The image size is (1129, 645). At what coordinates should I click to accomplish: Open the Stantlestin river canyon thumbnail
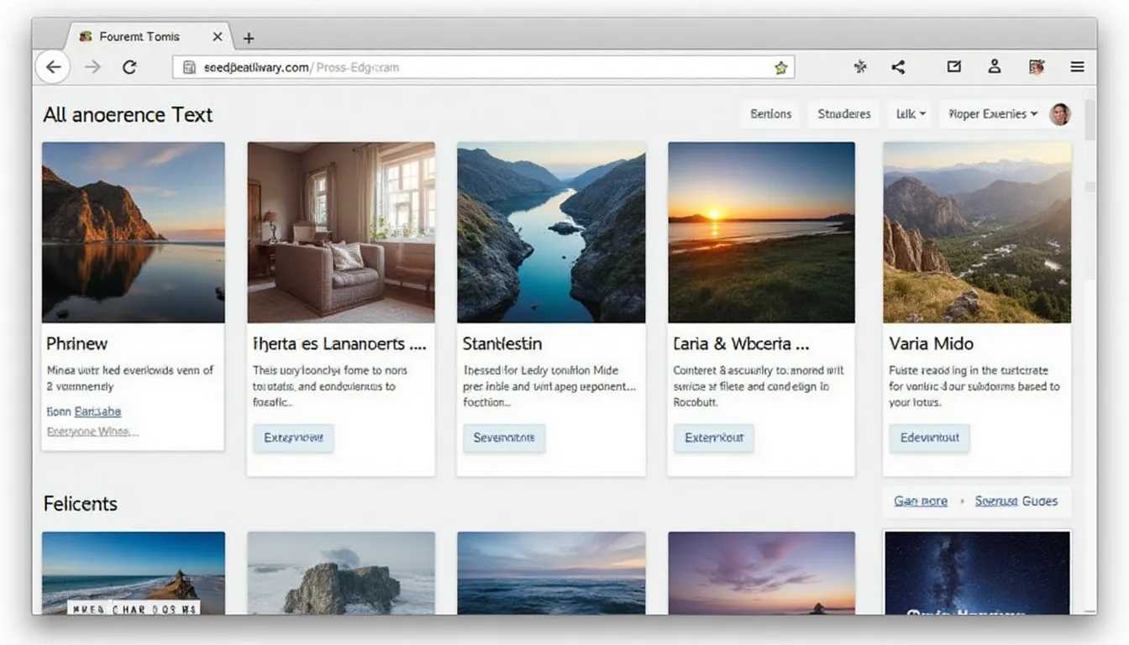[551, 233]
